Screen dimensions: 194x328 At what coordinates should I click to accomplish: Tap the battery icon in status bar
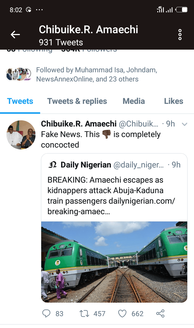pos(182,10)
